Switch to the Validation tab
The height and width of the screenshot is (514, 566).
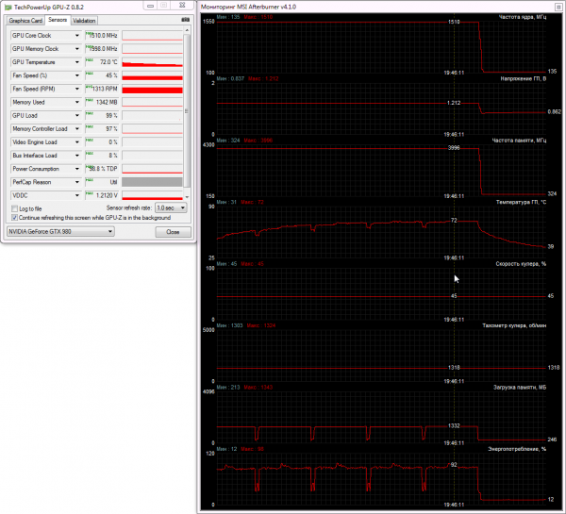84,21
